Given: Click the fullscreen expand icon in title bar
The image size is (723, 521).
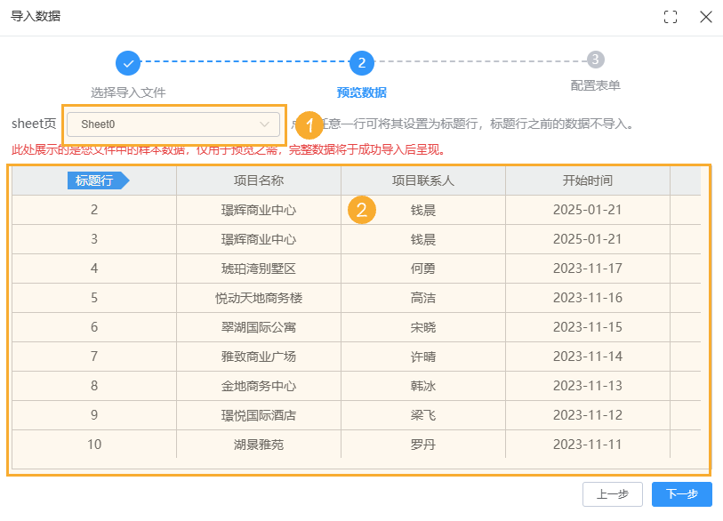Looking at the screenshot, I should [x=671, y=16].
